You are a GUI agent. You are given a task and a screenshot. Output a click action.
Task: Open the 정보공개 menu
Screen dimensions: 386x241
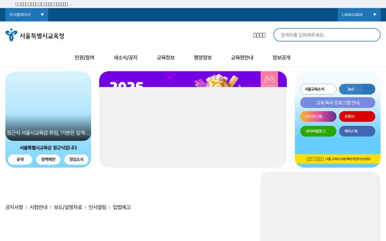[281, 57]
